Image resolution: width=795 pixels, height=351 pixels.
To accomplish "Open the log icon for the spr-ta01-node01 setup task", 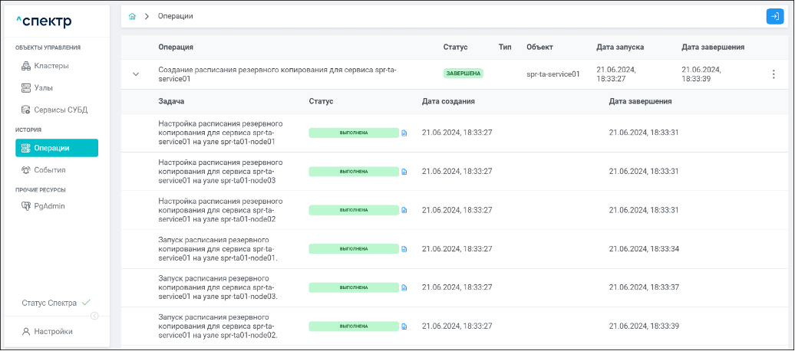I will 404,133.
